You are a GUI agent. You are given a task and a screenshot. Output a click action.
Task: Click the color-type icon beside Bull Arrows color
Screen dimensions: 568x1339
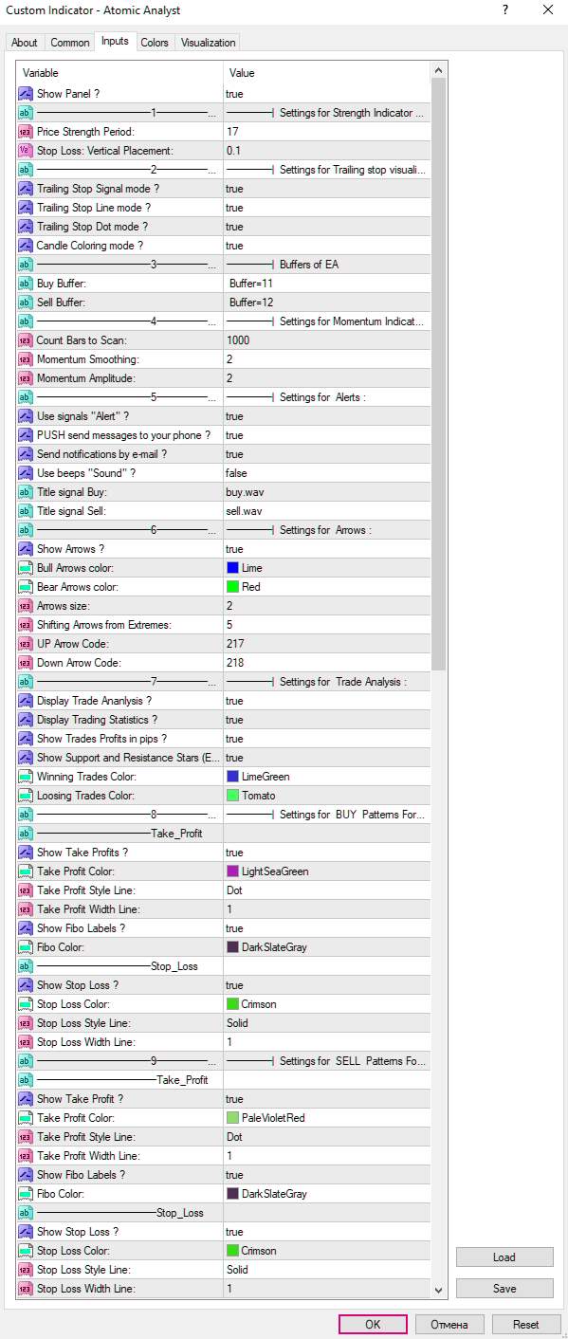click(26, 568)
